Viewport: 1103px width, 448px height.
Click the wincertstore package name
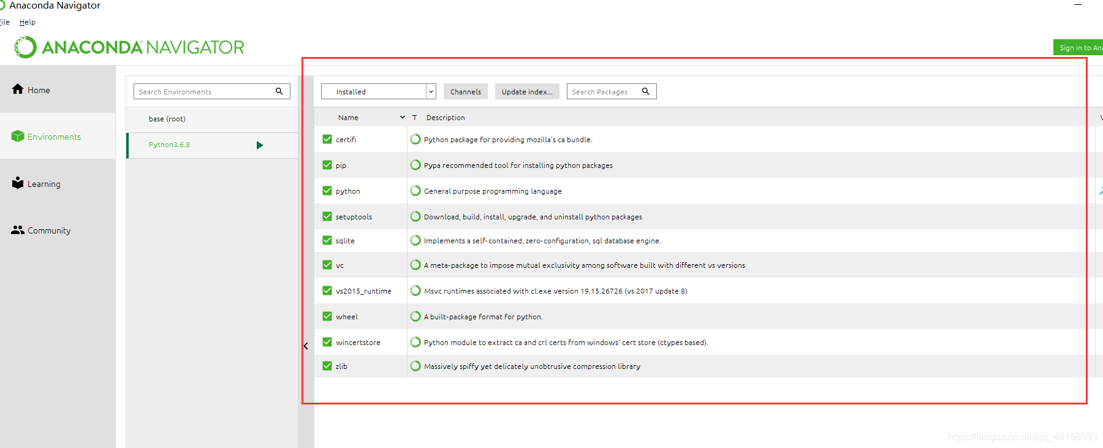[x=358, y=343]
